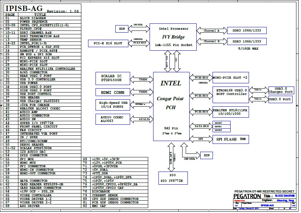Select the EMI CAP row
301x213 pixels.
[115, 206]
